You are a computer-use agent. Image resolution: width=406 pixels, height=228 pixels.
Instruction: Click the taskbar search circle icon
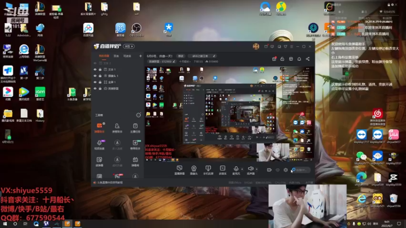tap(15, 224)
